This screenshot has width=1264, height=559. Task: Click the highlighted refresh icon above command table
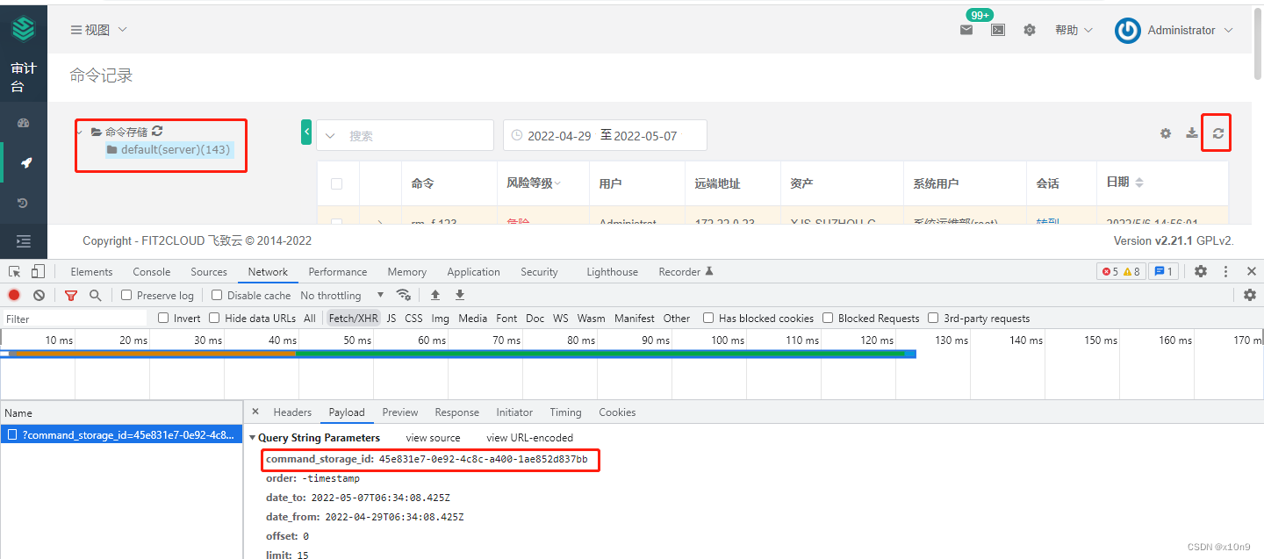point(1217,133)
